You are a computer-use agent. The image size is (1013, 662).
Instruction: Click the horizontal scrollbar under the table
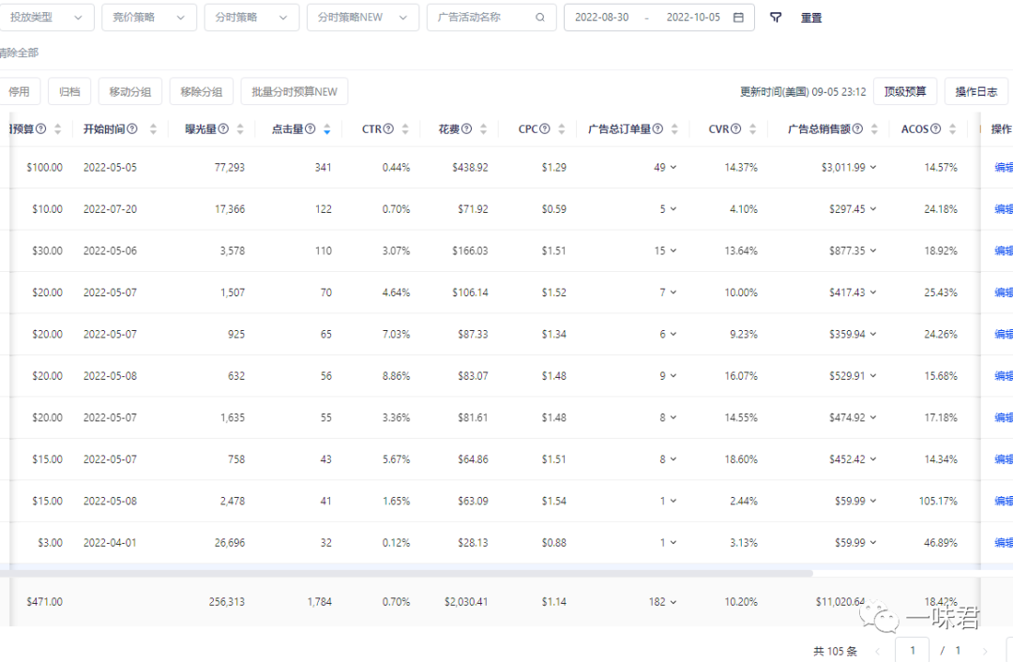click(x=403, y=573)
